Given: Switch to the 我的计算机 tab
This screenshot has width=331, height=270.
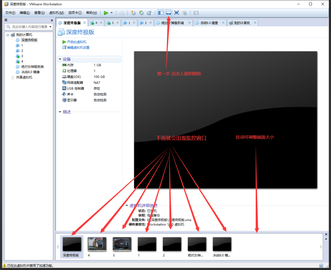Looking at the screenshot, I should click(242, 23).
